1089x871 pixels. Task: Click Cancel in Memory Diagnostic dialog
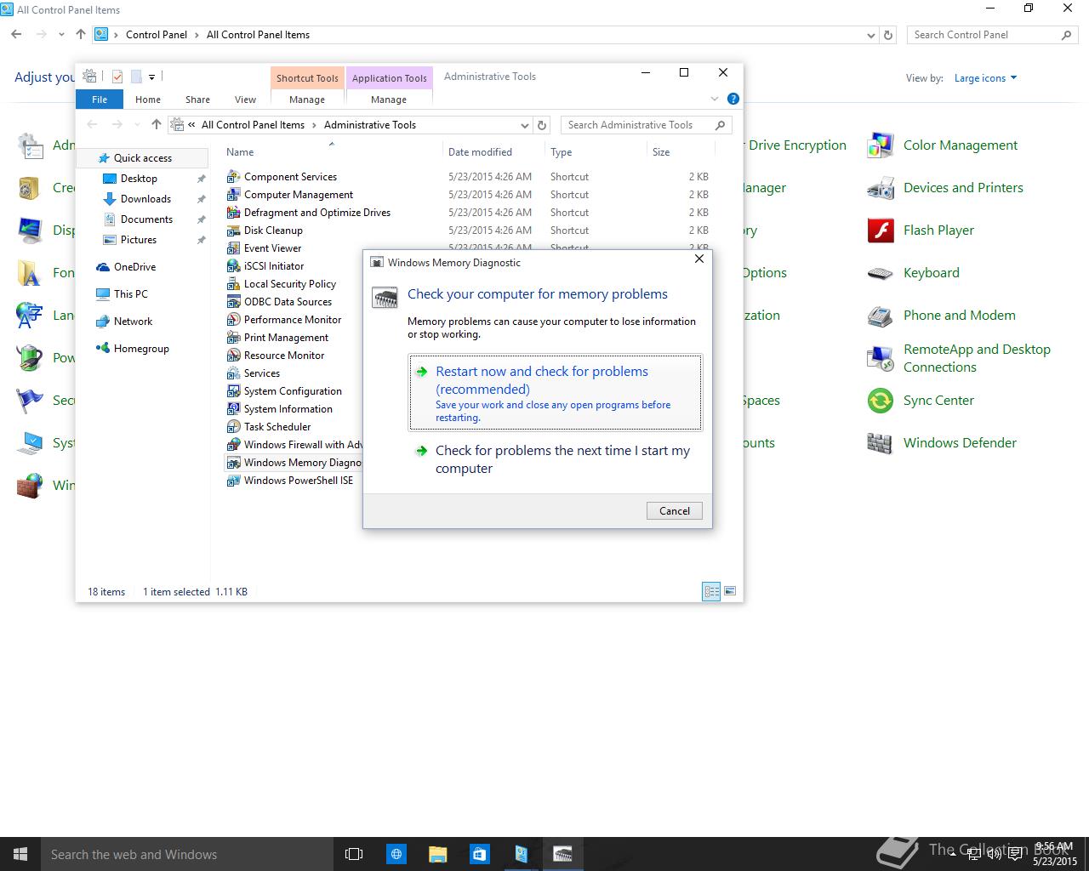point(675,511)
